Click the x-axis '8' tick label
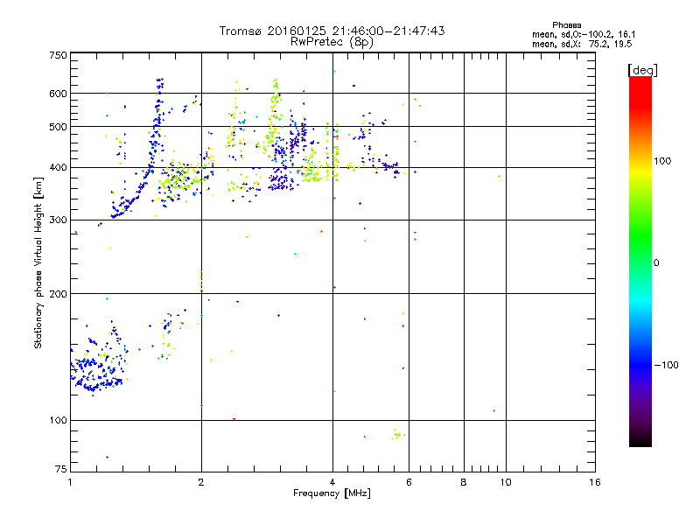The width and height of the screenshot is (700, 525). click(464, 482)
